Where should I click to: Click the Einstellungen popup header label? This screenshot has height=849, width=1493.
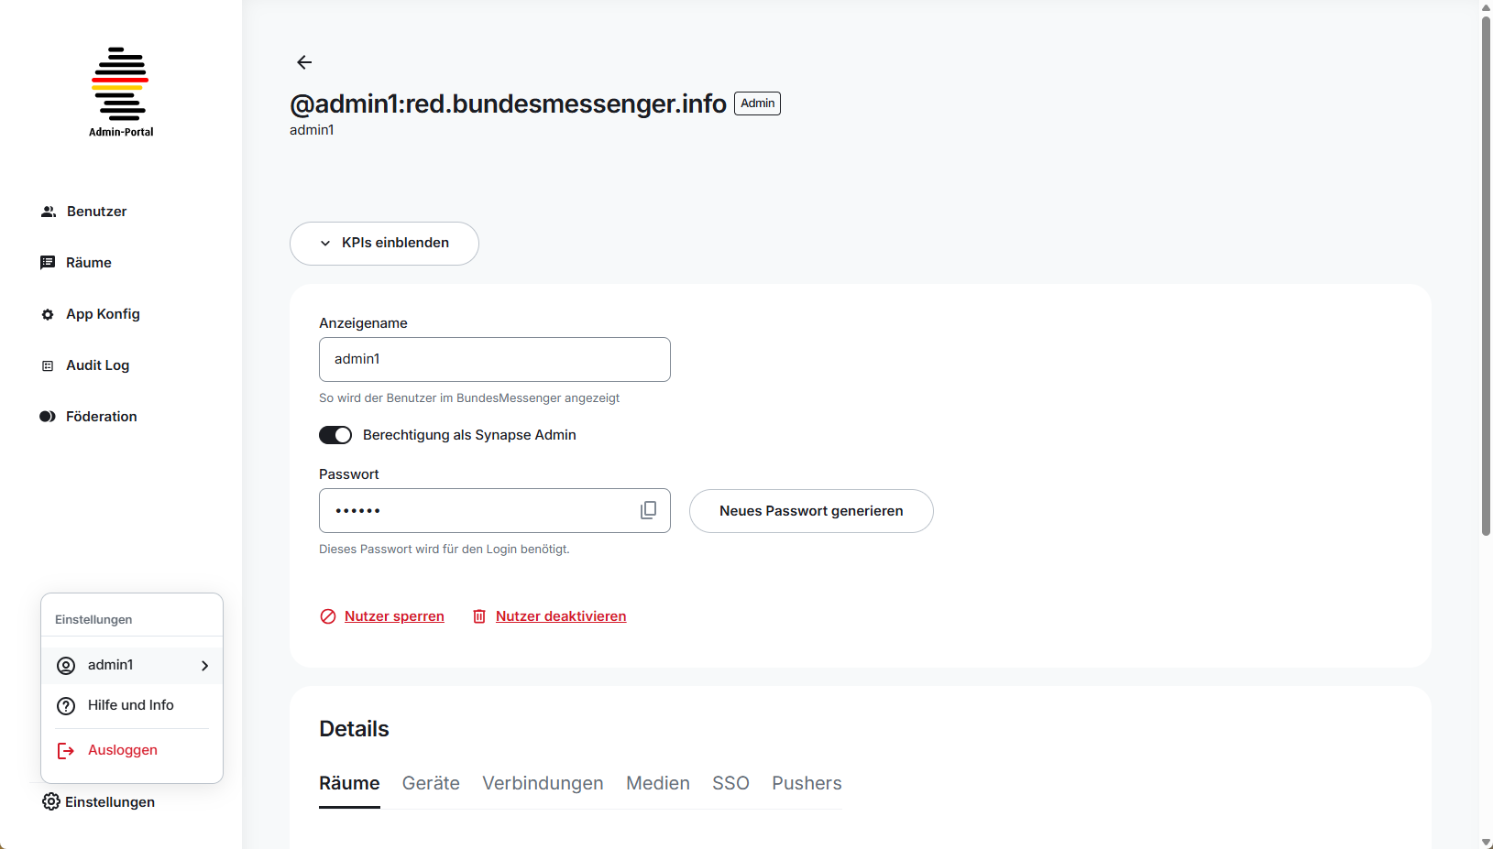click(93, 620)
